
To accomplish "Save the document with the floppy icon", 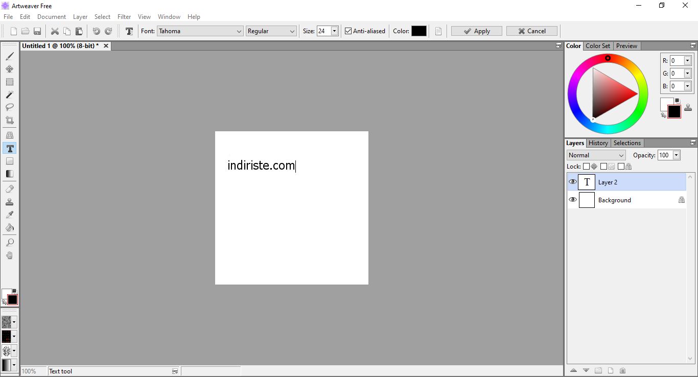I will [37, 31].
